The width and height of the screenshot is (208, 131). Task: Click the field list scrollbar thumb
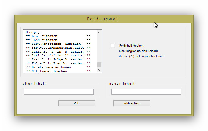pos(99,65)
